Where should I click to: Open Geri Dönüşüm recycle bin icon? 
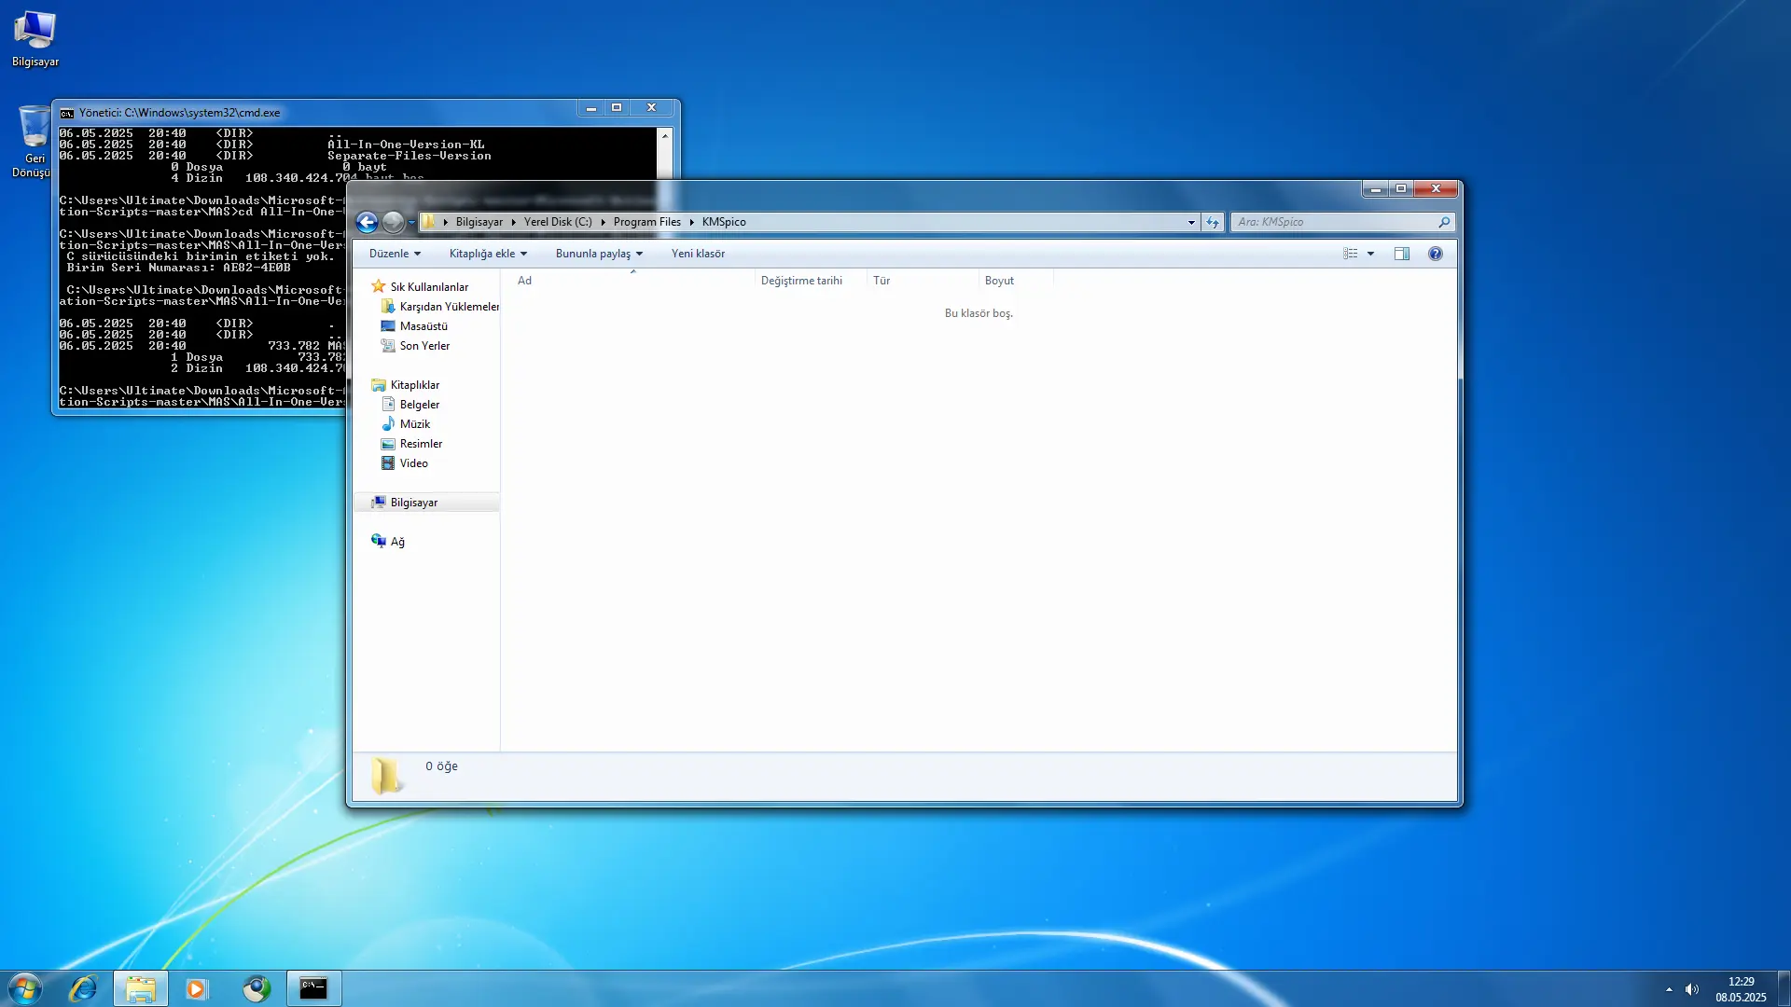(x=33, y=140)
